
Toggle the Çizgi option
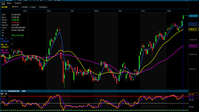(x=32, y=7)
